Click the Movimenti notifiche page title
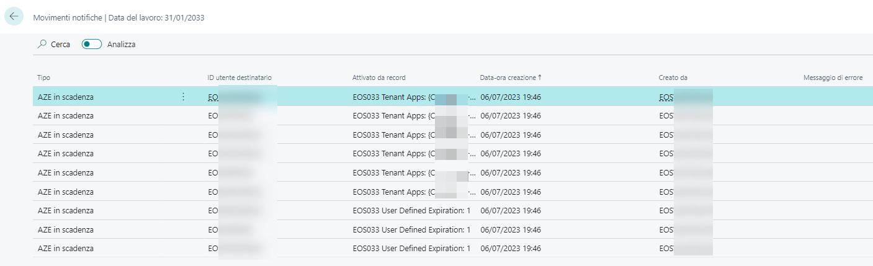 click(x=67, y=18)
